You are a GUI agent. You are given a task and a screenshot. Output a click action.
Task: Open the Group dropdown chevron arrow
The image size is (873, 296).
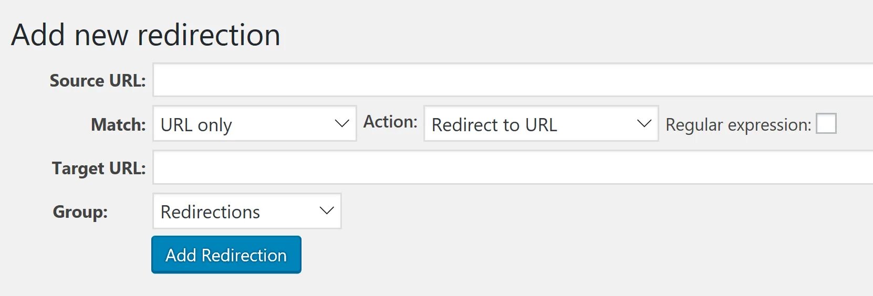[x=327, y=211]
